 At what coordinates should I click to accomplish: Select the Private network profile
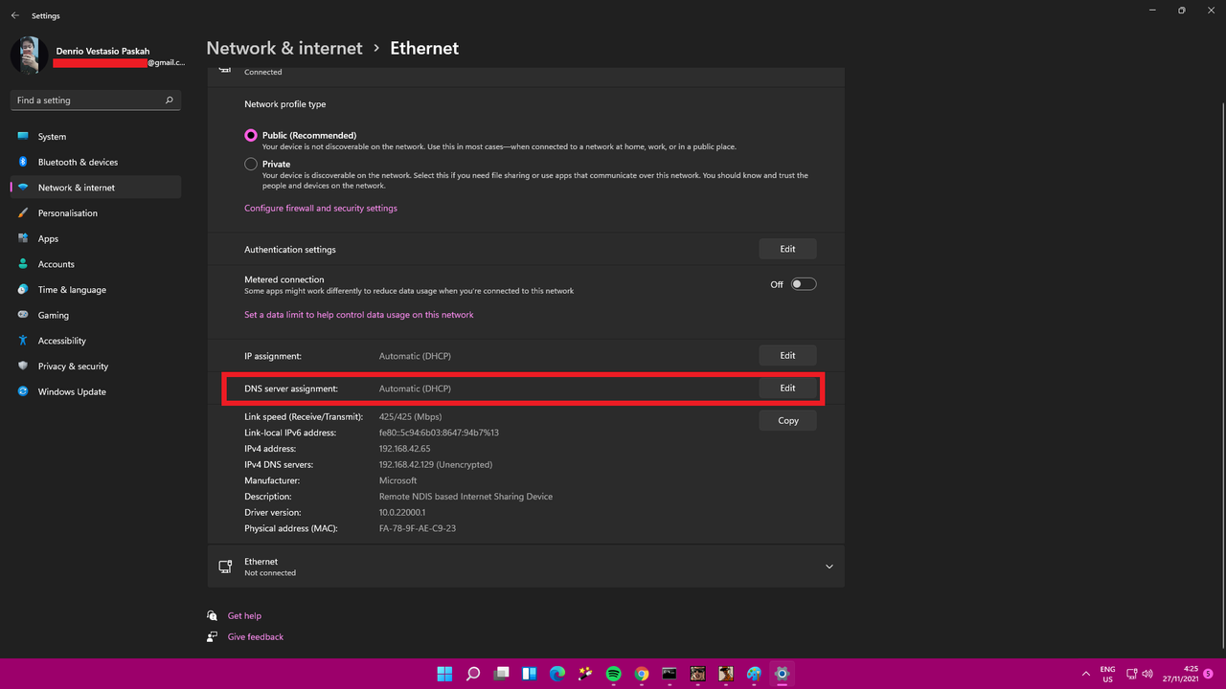point(251,165)
